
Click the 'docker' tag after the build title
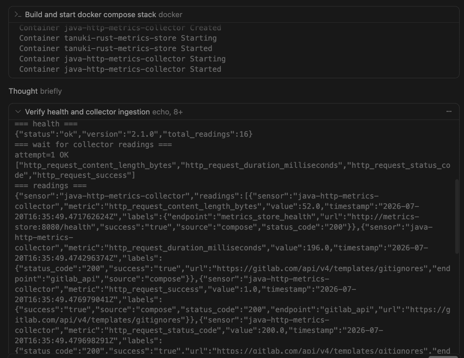coord(170,14)
